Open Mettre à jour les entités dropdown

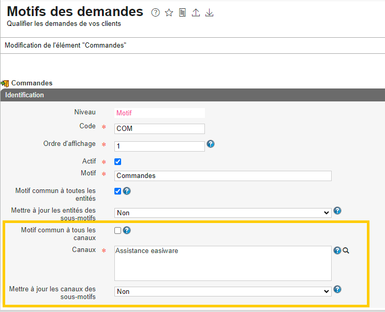[x=223, y=213]
